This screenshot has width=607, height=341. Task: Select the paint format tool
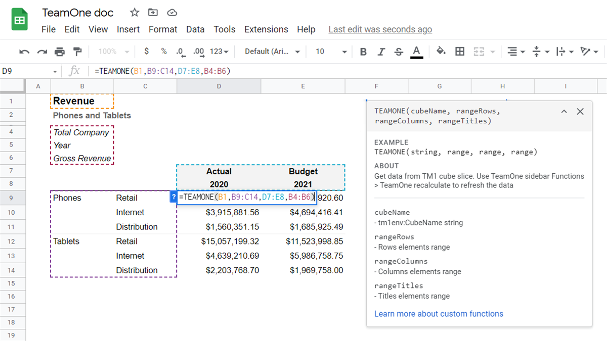point(77,52)
